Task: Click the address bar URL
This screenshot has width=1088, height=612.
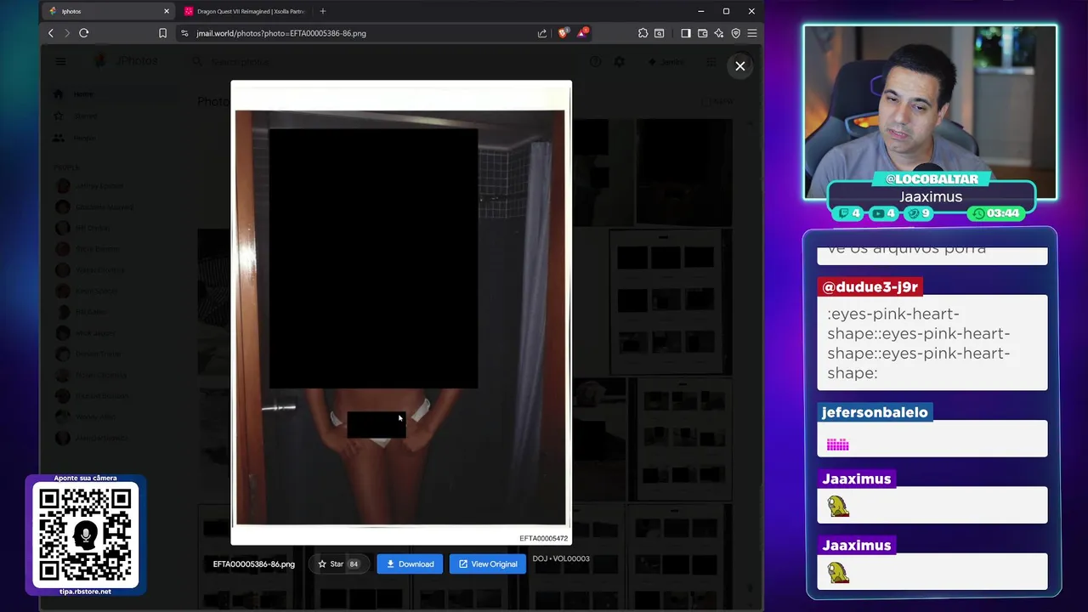Action: click(x=281, y=33)
